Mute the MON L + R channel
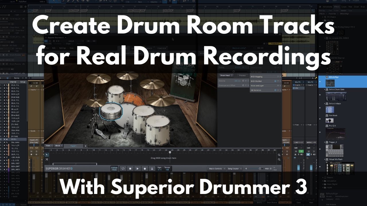 [x=309, y=151]
